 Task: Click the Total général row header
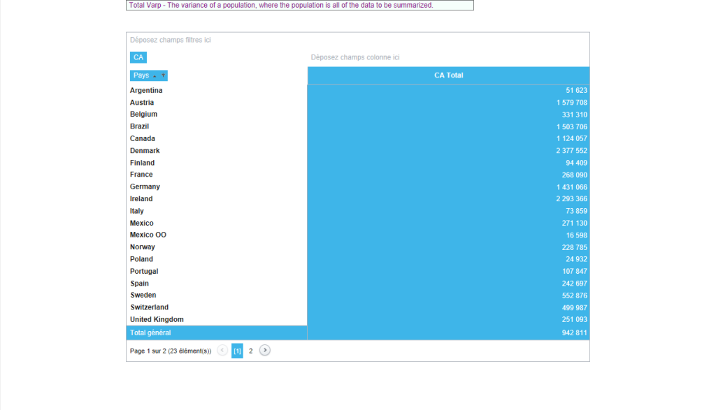(x=217, y=332)
